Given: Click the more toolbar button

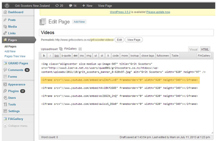Looking at the screenshot, I should tap(125, 56).
